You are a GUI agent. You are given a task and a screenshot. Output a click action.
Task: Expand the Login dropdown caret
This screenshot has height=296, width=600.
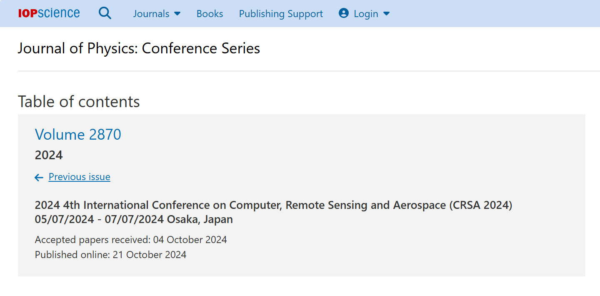pyautogui.click(x=386, y=14)
